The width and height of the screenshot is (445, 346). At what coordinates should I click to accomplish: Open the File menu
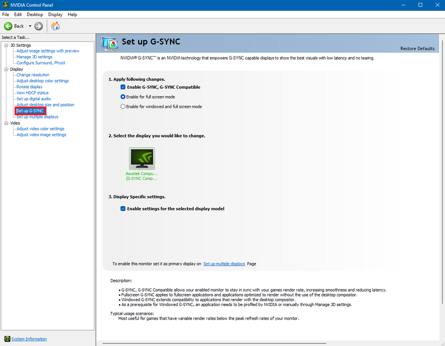coord(6,14)
